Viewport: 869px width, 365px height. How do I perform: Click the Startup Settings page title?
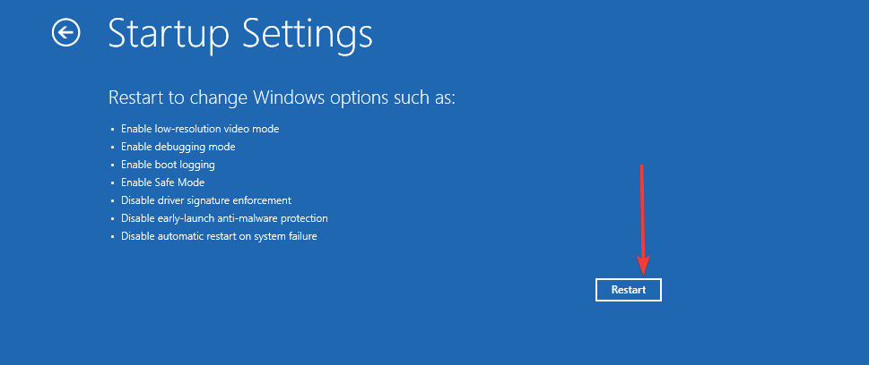tap(240, 33)
